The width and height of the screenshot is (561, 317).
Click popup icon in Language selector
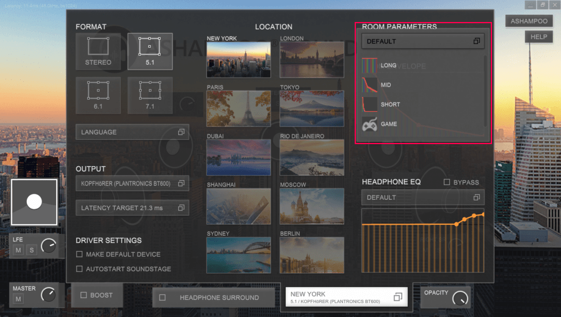click(x=181, y=132)
